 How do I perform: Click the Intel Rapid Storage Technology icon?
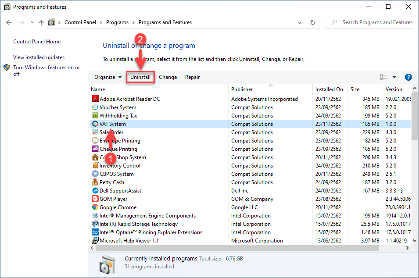[95, 224]
